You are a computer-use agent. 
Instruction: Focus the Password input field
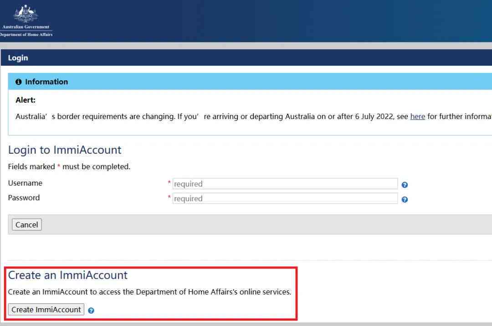tap(285, 198)
